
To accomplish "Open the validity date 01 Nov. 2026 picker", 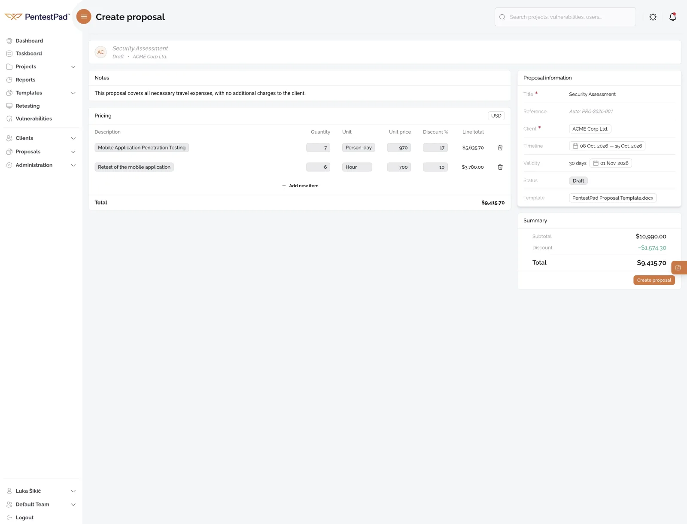I will click(x=611, y=163).
